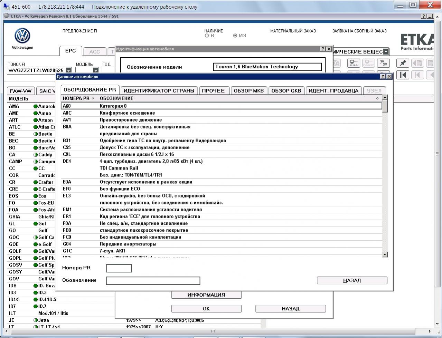Viewport: 442px width, 338px height.
Task: Open the shopping carts icon
Action: 383,63
